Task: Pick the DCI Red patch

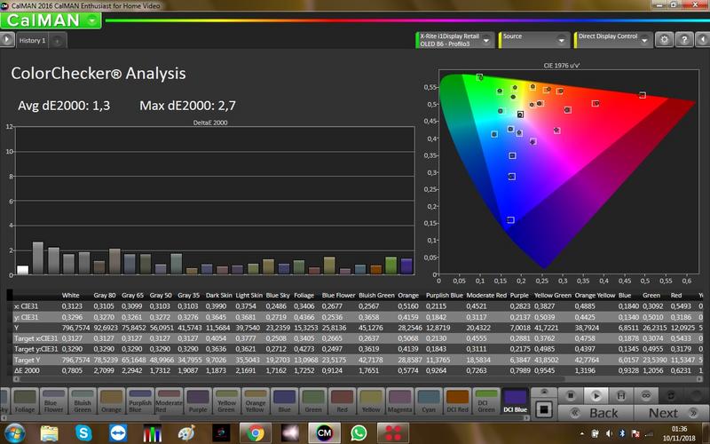Action: pos(457,401)
